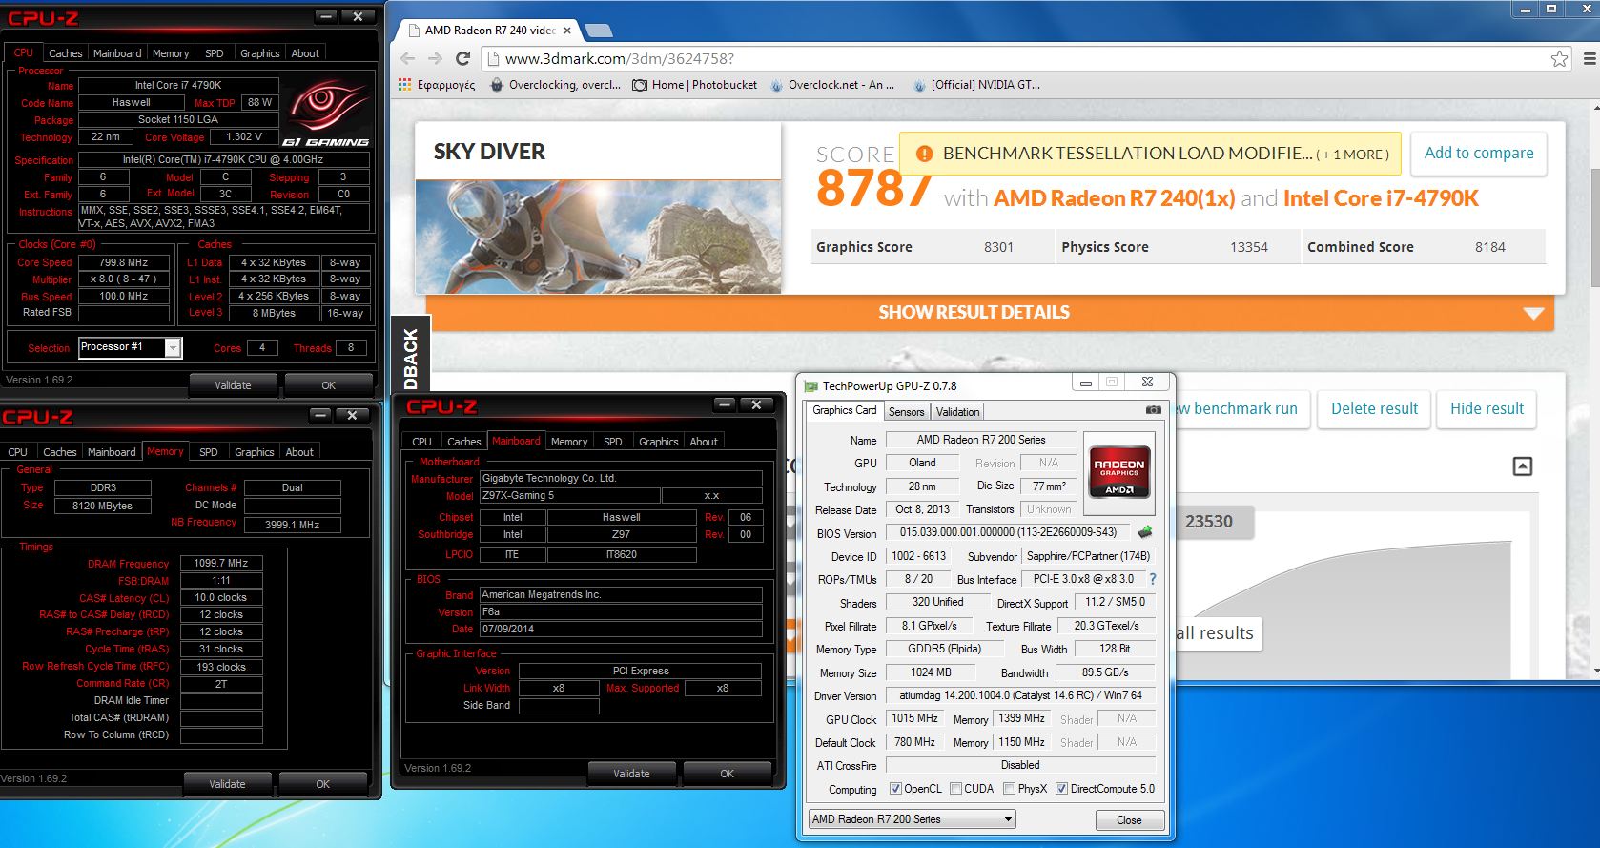
Task: Click Validate in the Memory CPU-Z window
Action: [x=227, y=784]
